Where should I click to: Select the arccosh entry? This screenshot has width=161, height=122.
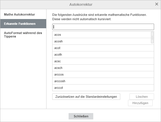coord(103,81)
